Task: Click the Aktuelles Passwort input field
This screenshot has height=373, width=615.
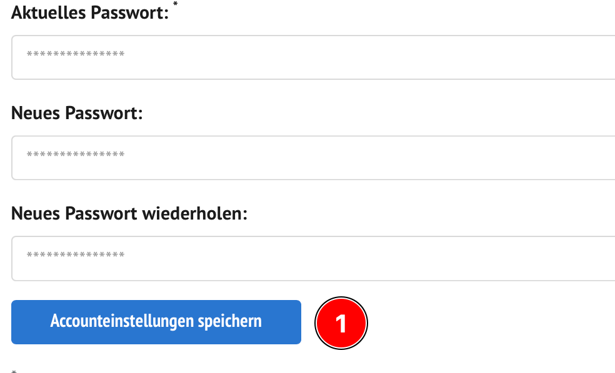Action: coord(312,57)
